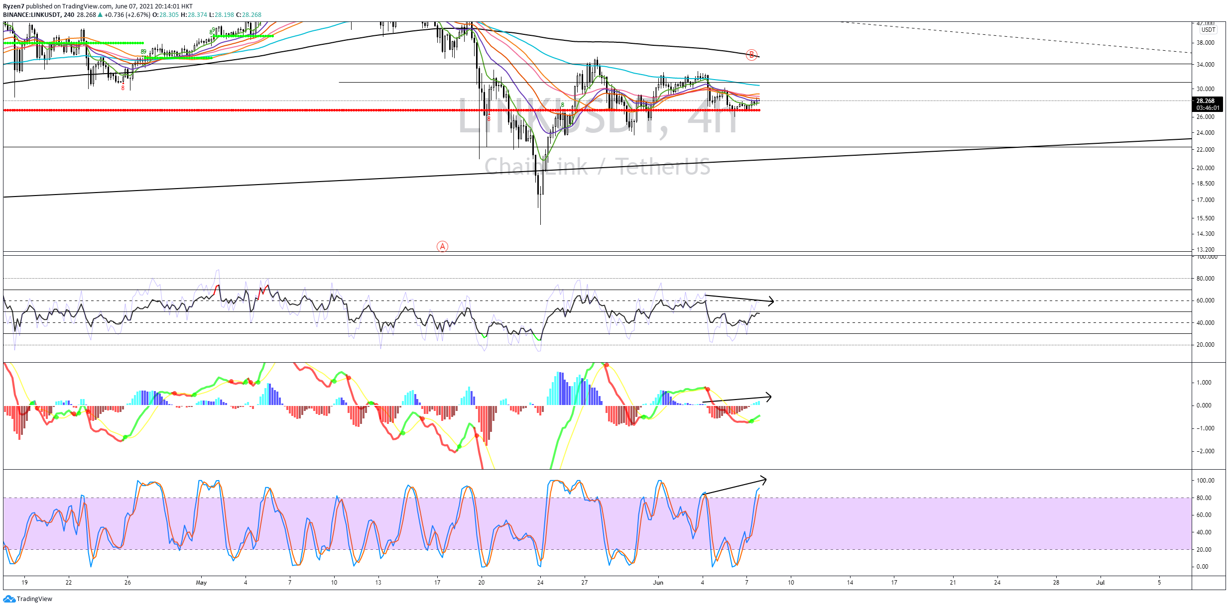Click the current price label 28.268
The height and width of the screenshot is (608, 1229).
[x=1206, y=101]
